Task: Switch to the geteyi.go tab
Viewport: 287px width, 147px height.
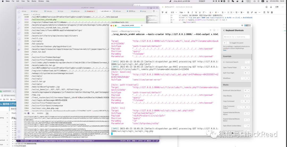Action: tap(76, 11)
